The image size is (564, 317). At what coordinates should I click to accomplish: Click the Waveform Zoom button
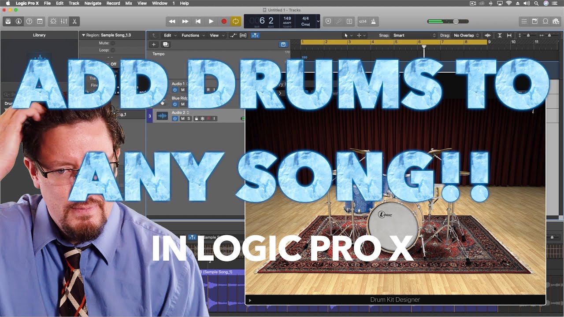tap(488, 35)
